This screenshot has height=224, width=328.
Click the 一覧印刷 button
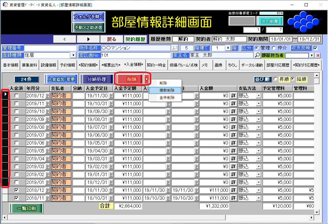pos(26,208)
